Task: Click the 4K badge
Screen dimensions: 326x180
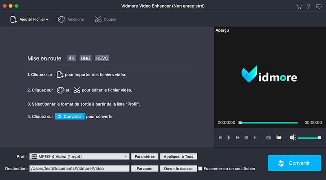Action: tap(72, 58)
